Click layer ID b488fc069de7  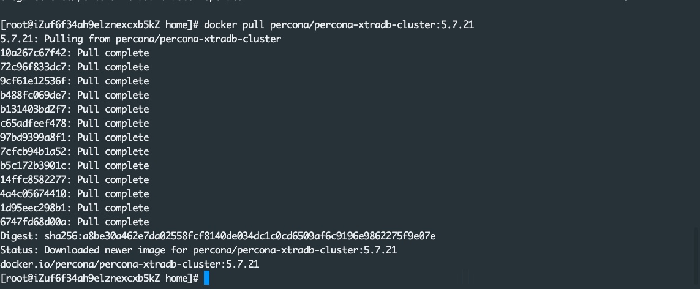35,96
